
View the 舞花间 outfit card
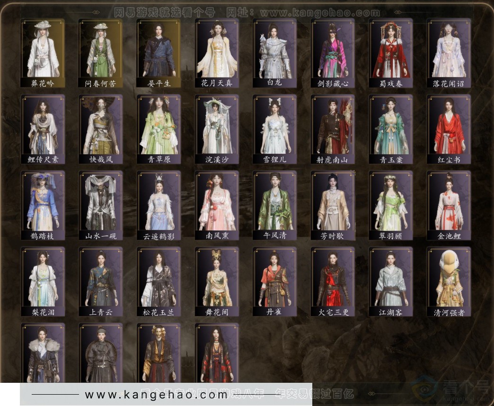pyautogui.click(x=216, y=282)
